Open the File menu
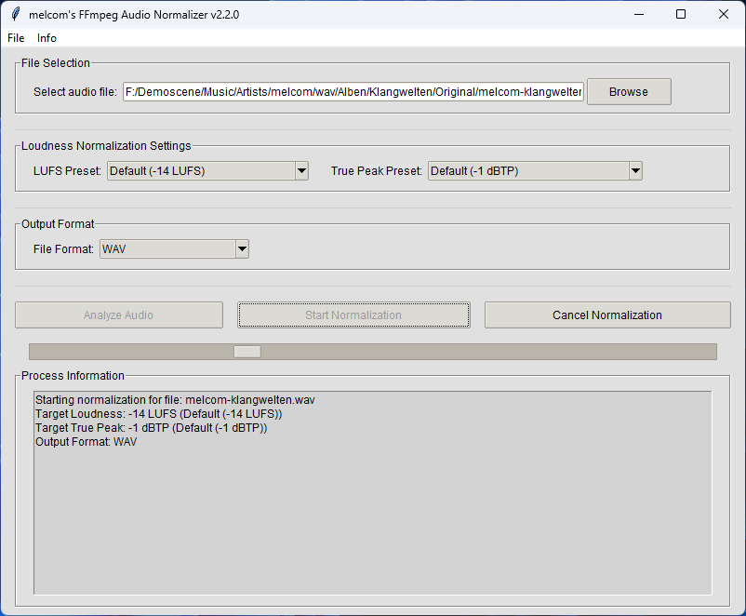Viewport: 746px width, 616px height. pyautogui.click(x=16, y=38)
